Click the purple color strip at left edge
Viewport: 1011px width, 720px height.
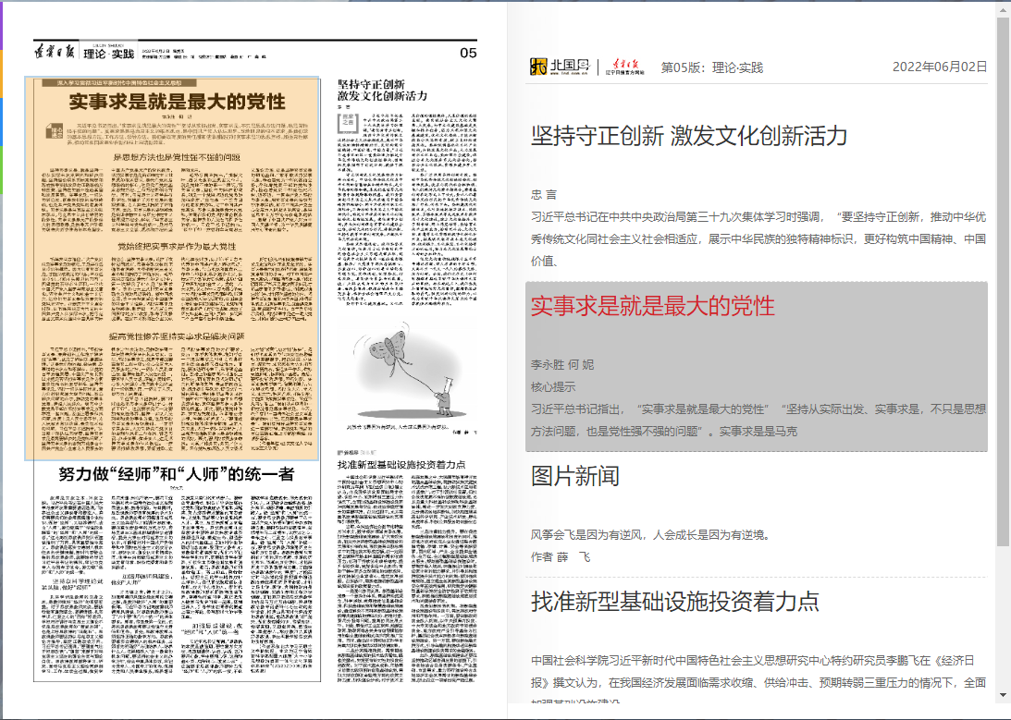tap(2, 25)
